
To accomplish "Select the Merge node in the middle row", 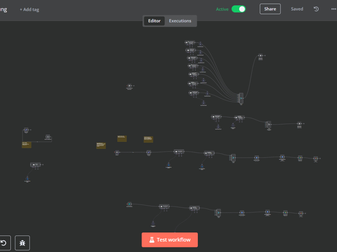I will pos(234,158).
